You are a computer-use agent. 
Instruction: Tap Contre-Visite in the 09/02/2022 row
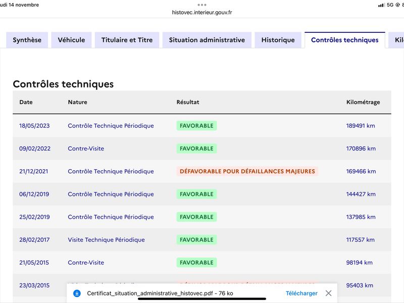point(86,148)
